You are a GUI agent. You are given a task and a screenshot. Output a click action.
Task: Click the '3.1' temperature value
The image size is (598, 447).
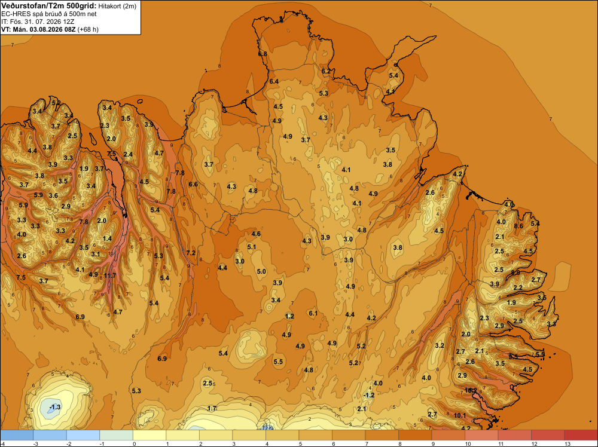pos(95,254)
